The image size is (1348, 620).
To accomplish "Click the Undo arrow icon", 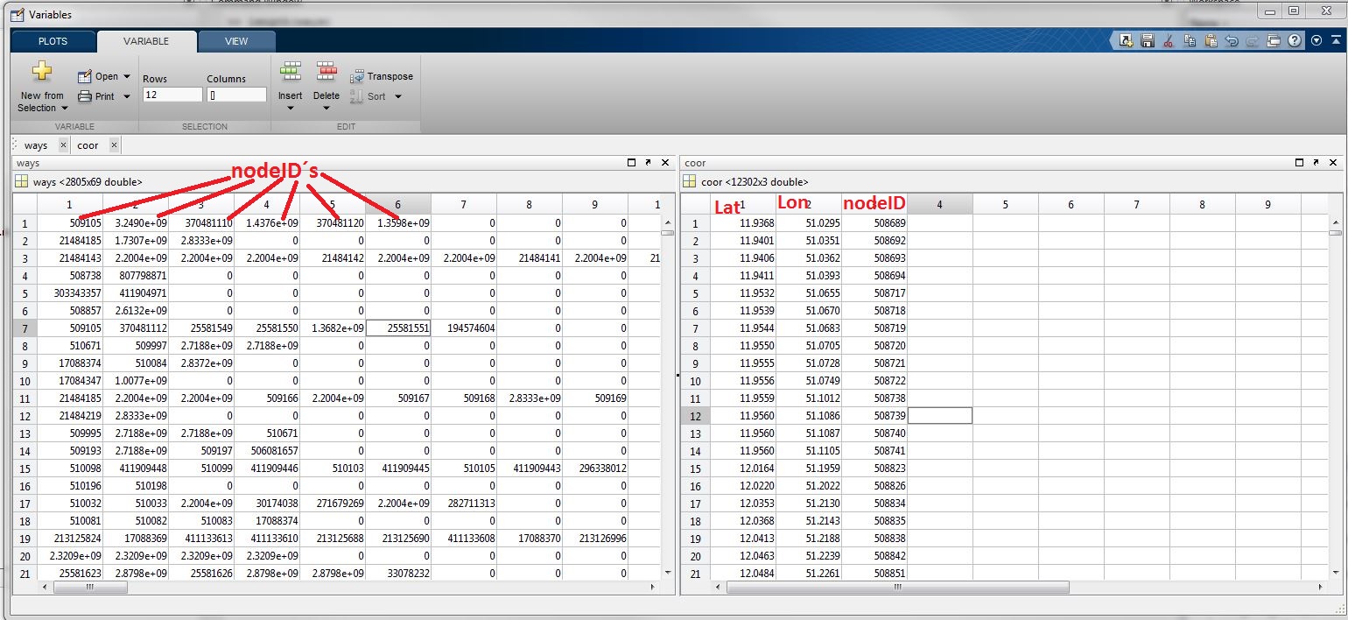I will coord(1232,40).
